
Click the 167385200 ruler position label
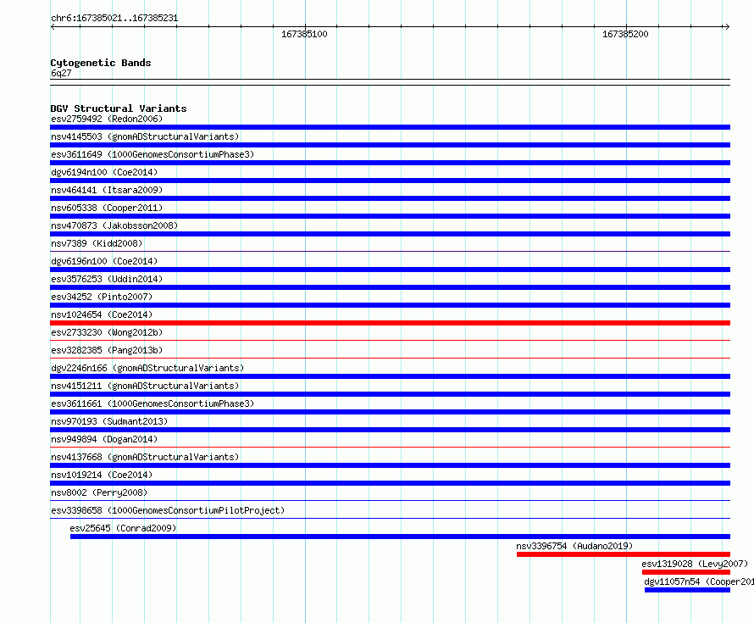click(x=625, y=34)
